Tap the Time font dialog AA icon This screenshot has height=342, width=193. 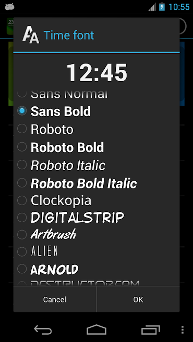click(31, 35)
